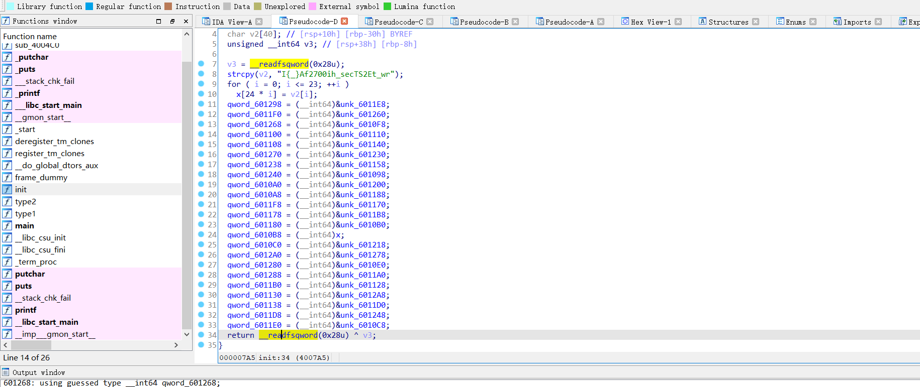Screen dimensions: 920x387
Task: Toggle breakpoint dot on line 24
Action: click(201, 234)
